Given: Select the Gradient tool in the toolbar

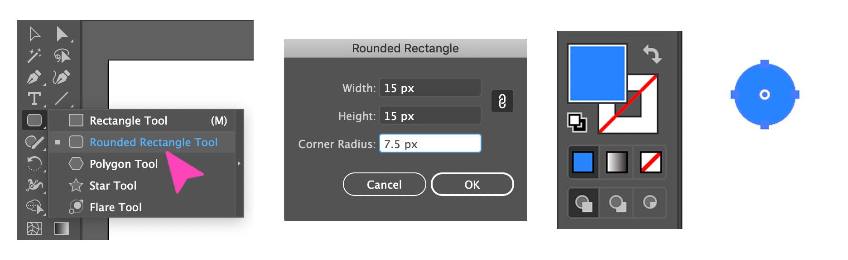Looking at the screenshot, I should point(61,229).
